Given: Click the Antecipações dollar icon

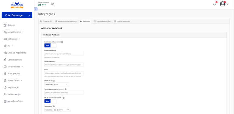Looking at the screenshot, I should pyautogui.click(x=5, y=73).
